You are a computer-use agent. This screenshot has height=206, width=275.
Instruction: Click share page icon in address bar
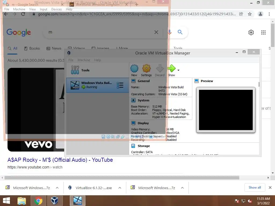tap(241, 14)
